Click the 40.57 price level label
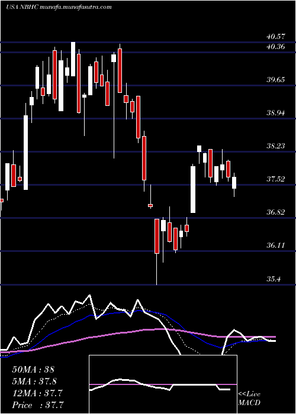296x414 pixels. pyautogui.click(x=276, y=36)
